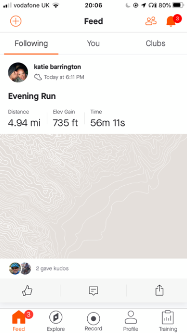Tap katie barrington's profile photo
Viewport: 187px width, 333px height.
click(x=18, y=72)
